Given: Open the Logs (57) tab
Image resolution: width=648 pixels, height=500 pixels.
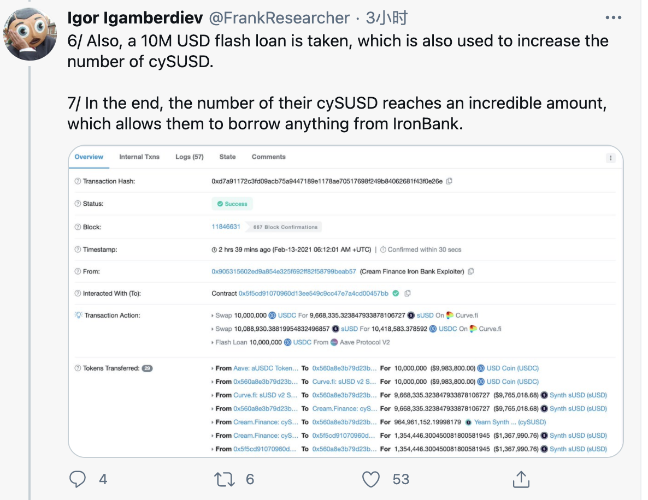Looking at the screenshot, I should point(189,157).
